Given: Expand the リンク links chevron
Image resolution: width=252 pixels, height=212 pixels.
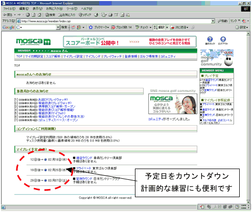Looking at the screenshot, I should [239, 21].
